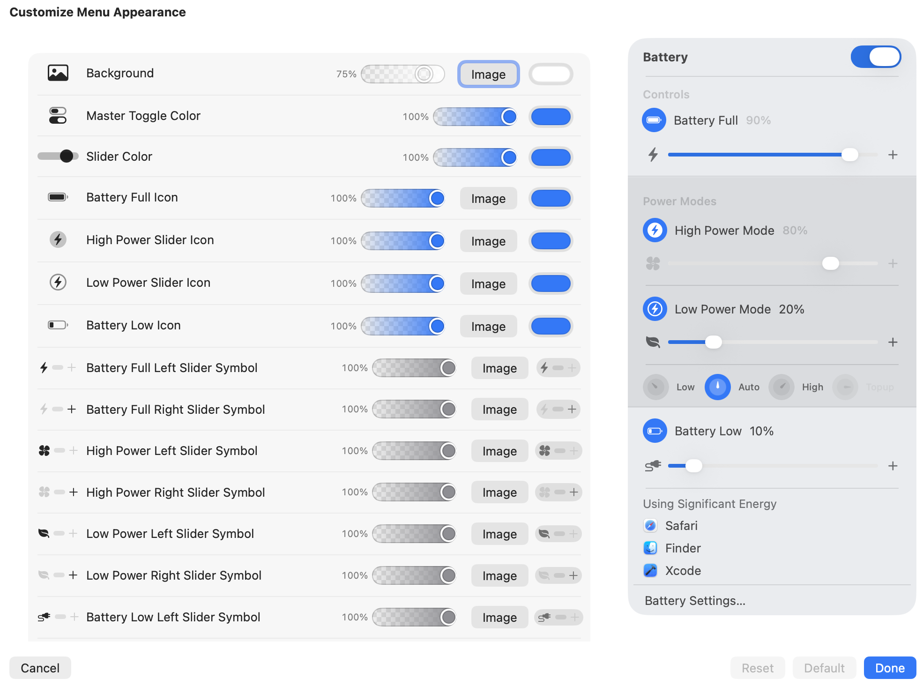This screenshot has width=923, height=686.
Task: Toggle the Battery master switch
Action: coord(876,57)
